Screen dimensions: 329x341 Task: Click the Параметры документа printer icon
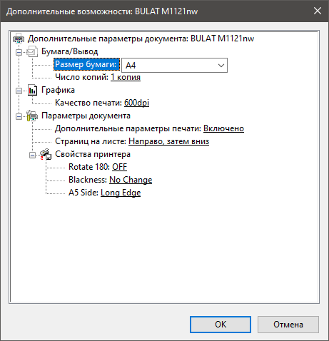pos(32,116)
